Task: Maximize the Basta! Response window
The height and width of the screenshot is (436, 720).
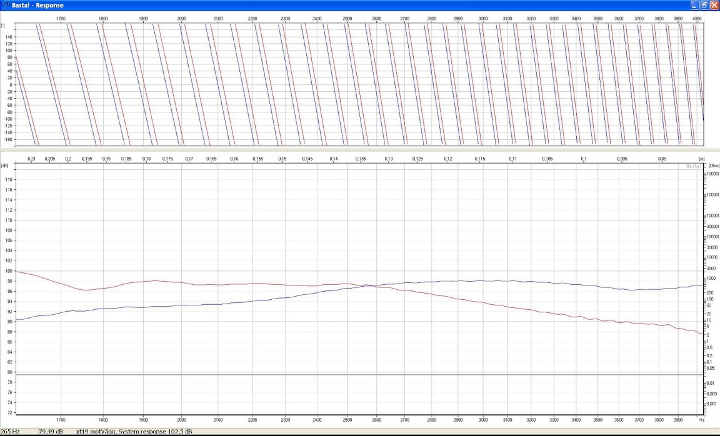Action: [704, 5]
